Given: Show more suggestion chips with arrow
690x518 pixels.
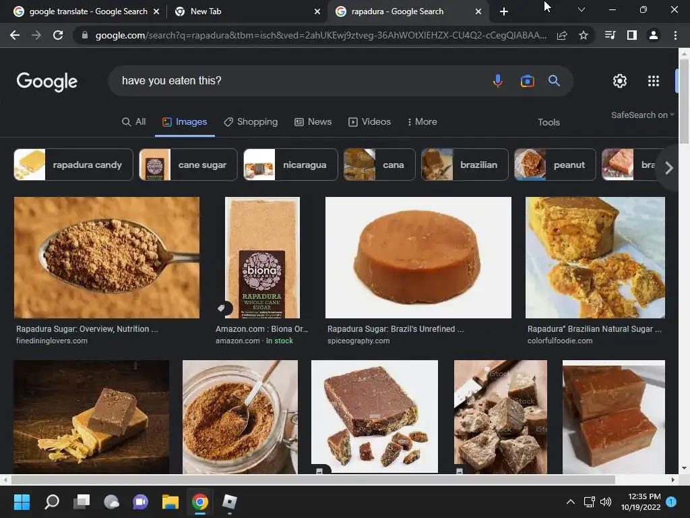Looking at the screenshot, I should click(669, 168).
